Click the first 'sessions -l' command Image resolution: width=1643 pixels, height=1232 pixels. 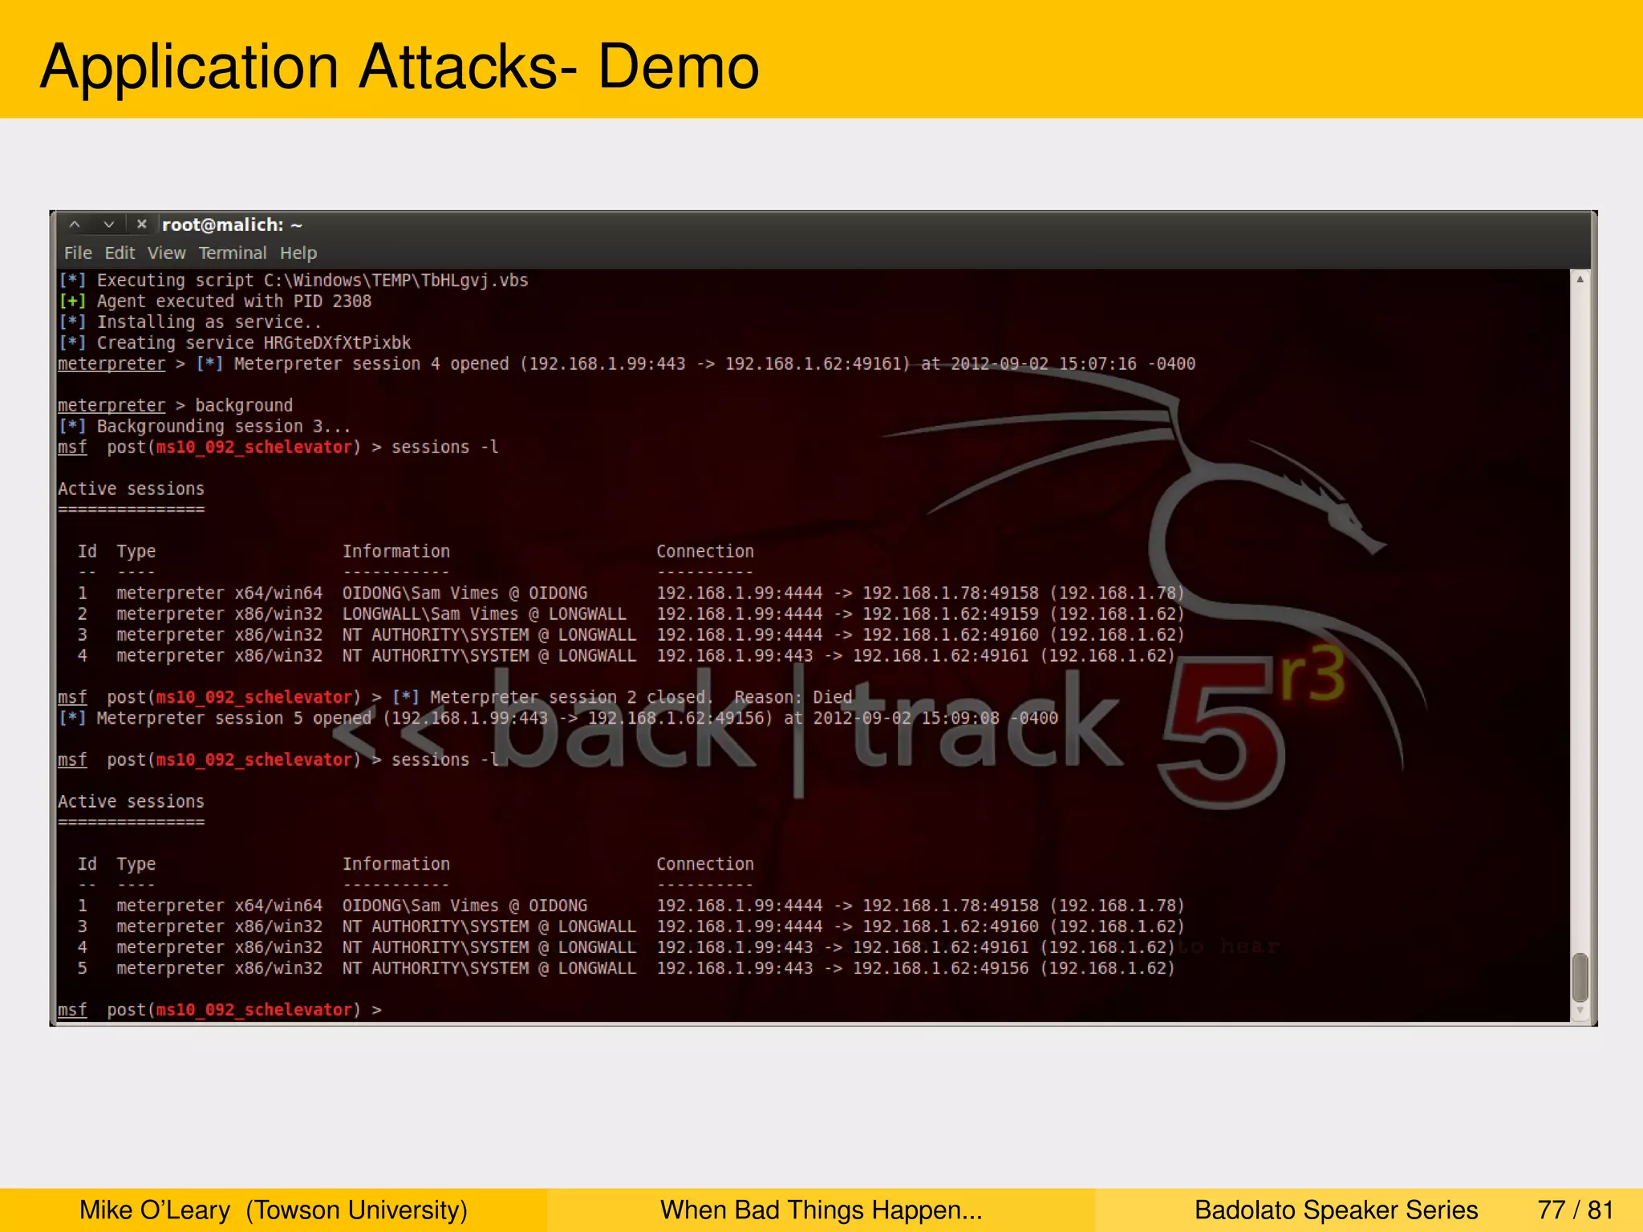[x=444, y=448]
